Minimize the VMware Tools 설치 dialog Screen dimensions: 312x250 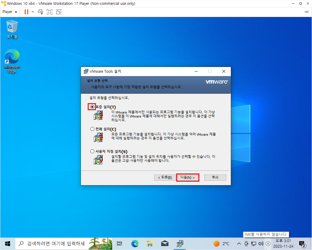[196, 72]
